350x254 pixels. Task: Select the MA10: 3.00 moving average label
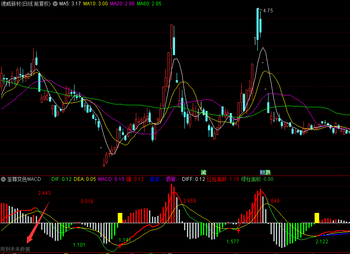95,4
